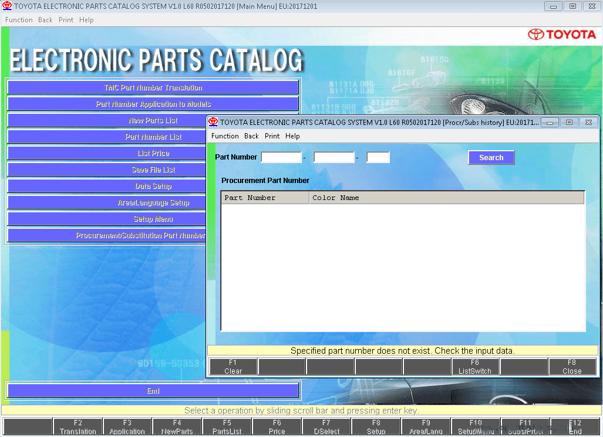
Task: Click the Search button
Action: coord(491,158)
